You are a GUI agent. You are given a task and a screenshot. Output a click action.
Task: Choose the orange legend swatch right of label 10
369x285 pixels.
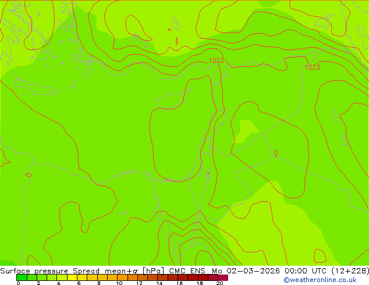pyautogui.click(x=122, y=277)
